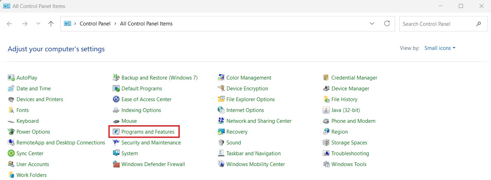Click the search magnifier icon

[479, 24]
